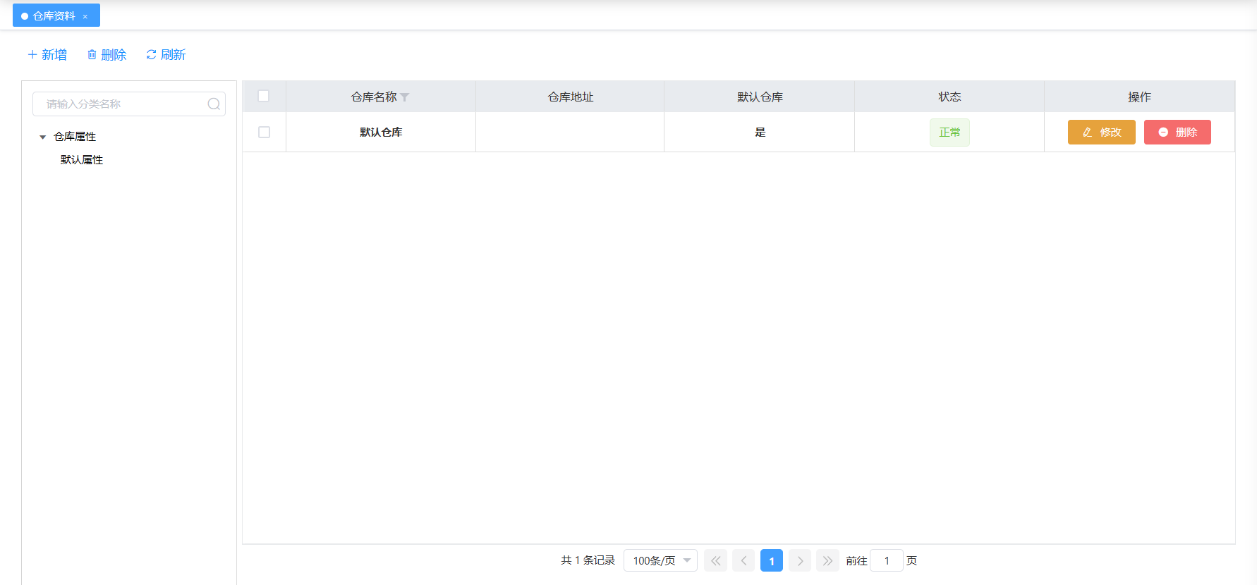Click the red 删除 row button
The height and width of the screenshot is (585, 1257).
click(1177, 133)
